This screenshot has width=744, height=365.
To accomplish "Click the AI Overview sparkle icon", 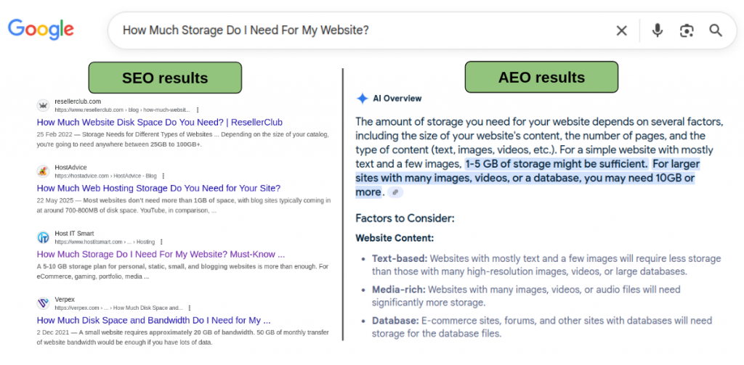I will point(362,99).
